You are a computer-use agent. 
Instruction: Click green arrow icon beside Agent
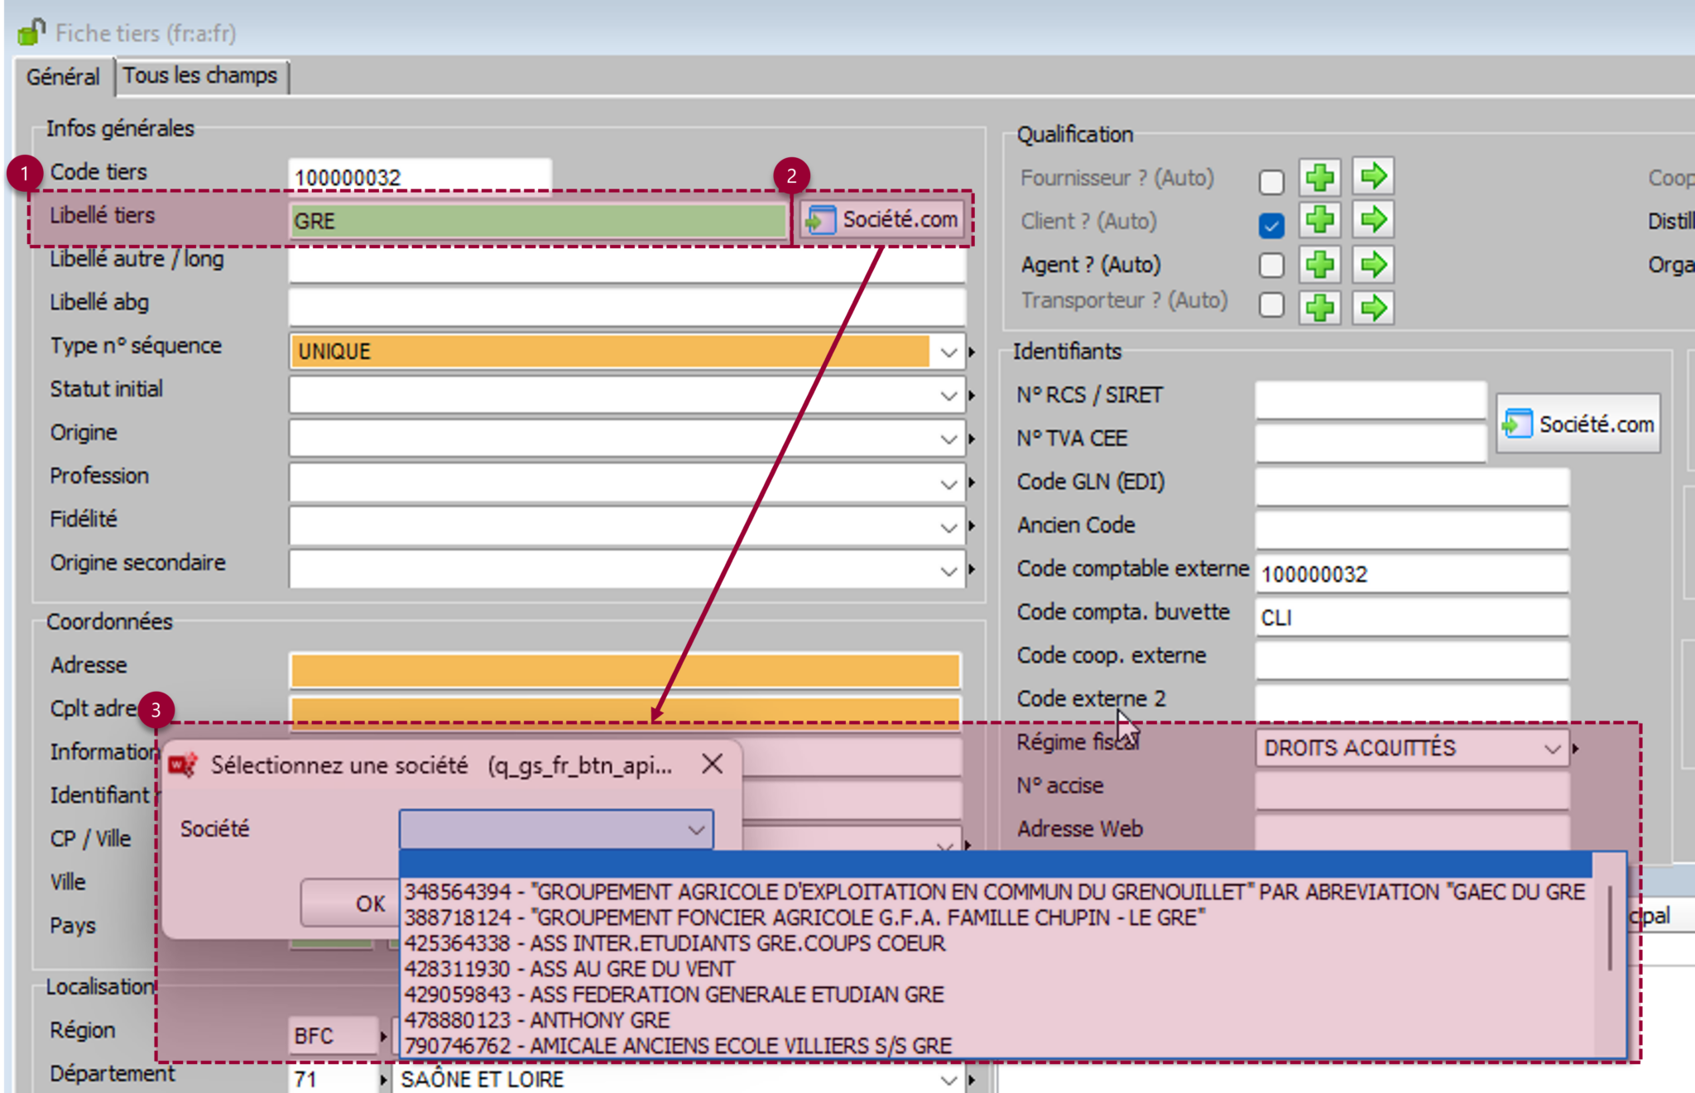[1373, 265]
